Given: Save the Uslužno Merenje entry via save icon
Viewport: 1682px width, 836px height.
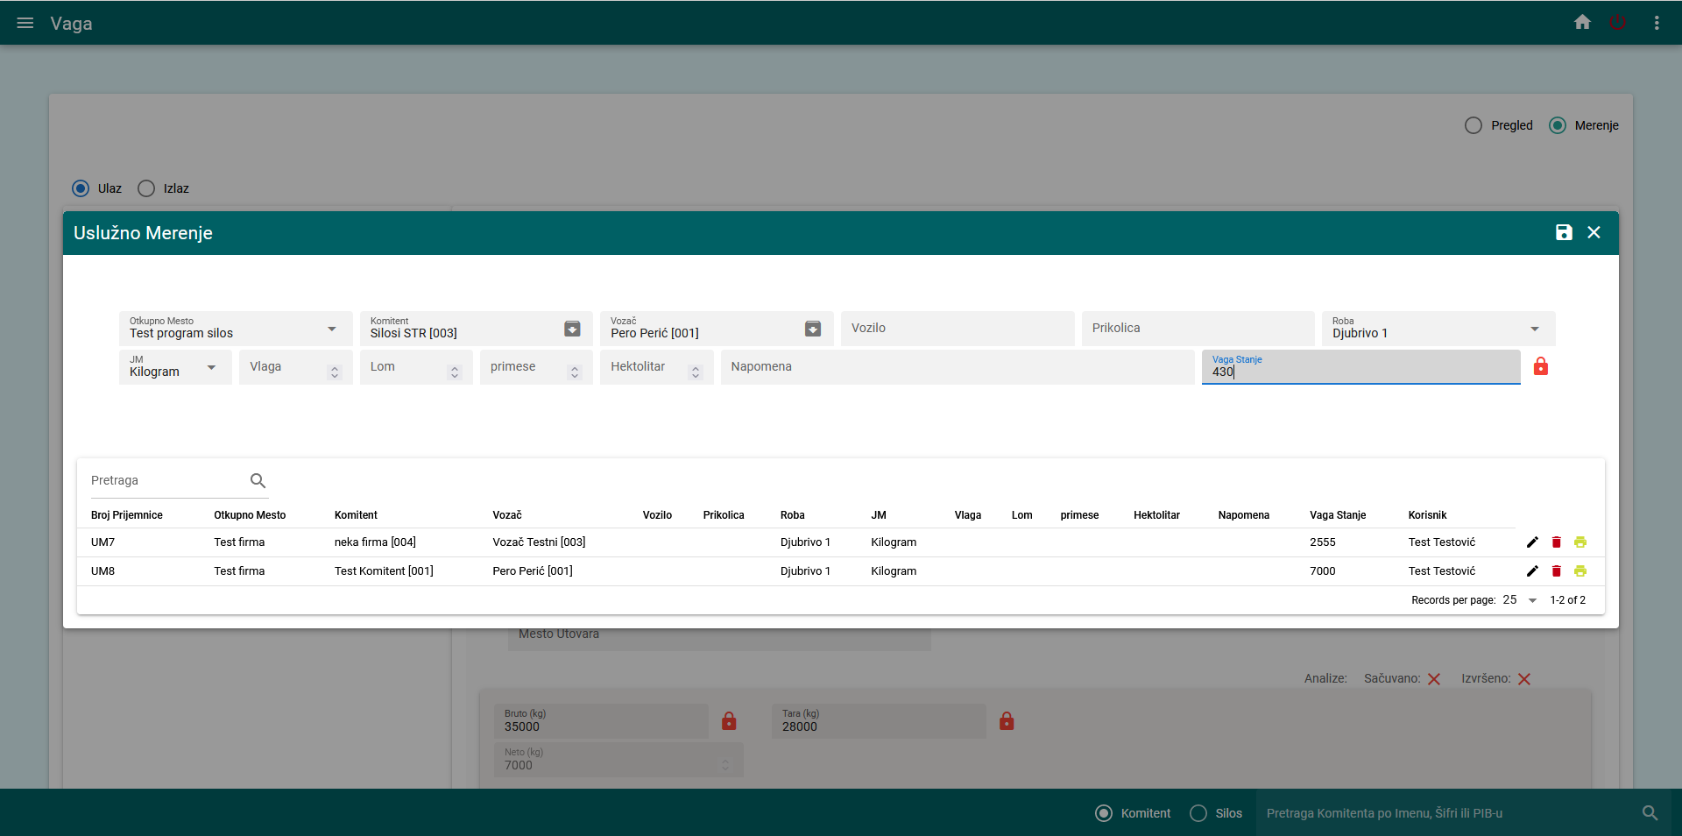Looking at the screenshot, I should point(1565,232).
